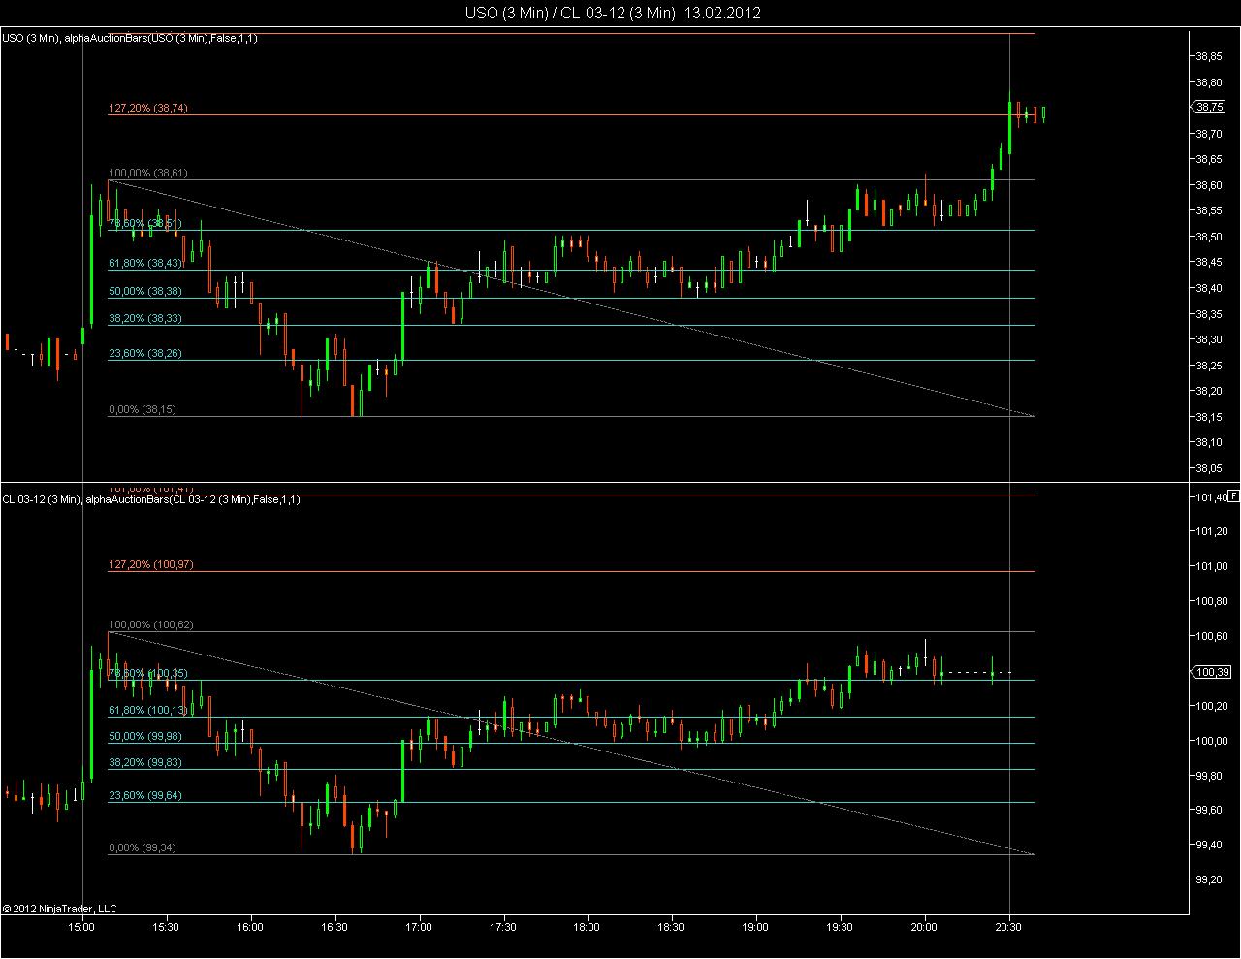Viewport: 1241px width, 959px height.
Task: Click the 16:00 time axis label
Action: pyautogui.click(x=251, y=926)
